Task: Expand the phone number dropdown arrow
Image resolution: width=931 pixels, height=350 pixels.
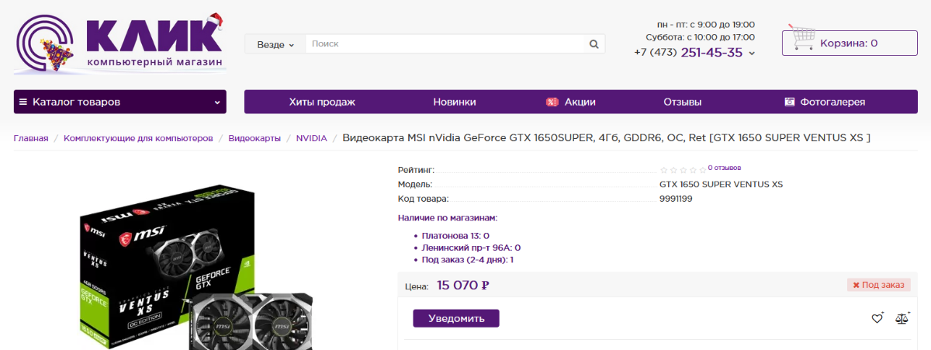Action: pyautogui.click(x=752, y=54)
